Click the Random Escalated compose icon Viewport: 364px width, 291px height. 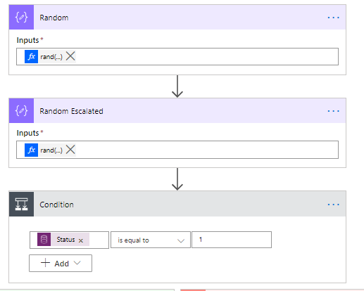click(21, 110)
